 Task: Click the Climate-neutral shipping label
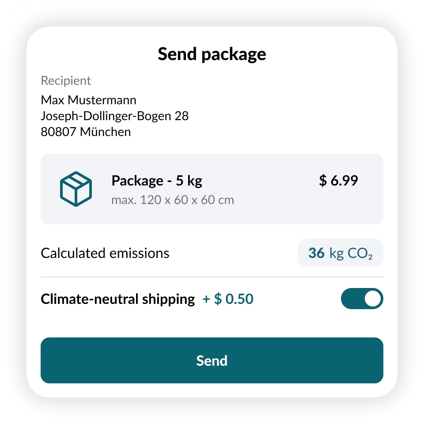(117, 299)
